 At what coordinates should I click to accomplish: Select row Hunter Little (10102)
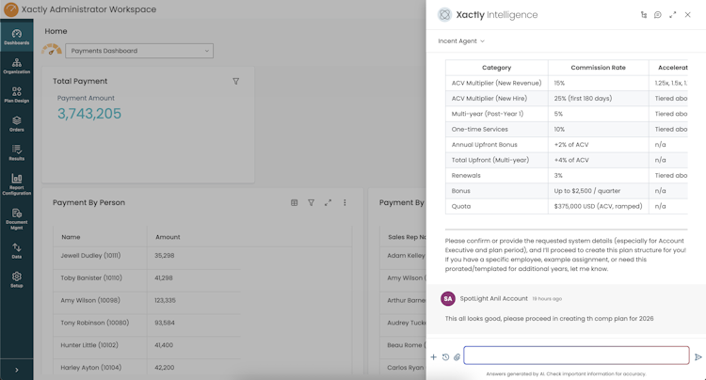point(147,345)
